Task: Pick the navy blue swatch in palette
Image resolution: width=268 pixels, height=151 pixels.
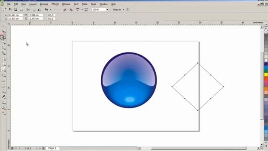Action: click(266, 64)
